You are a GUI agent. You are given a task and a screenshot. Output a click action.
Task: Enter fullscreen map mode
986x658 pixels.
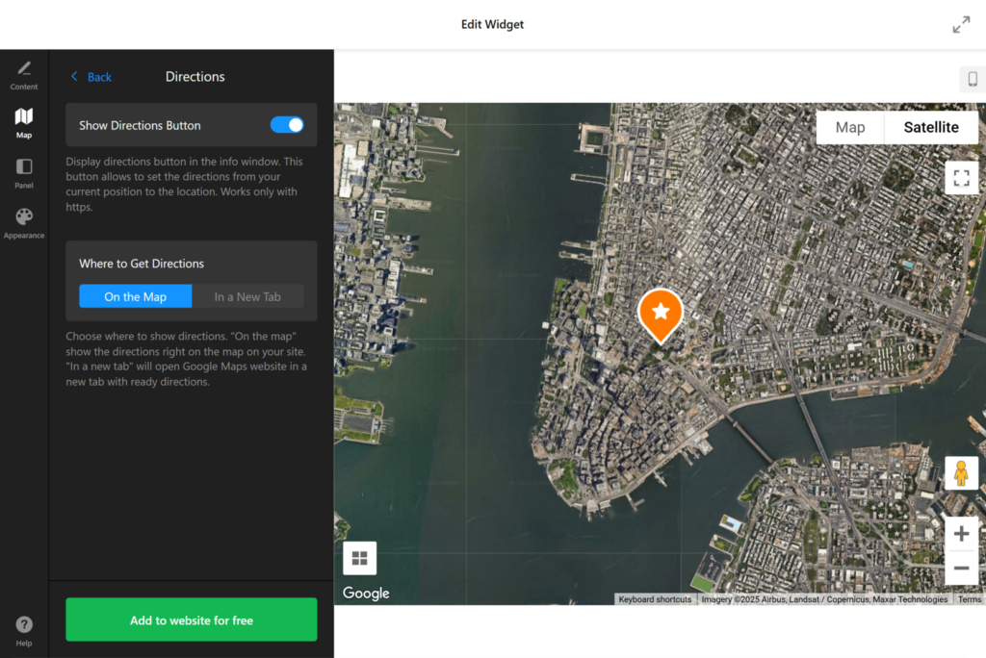click(x=961, y=178)
